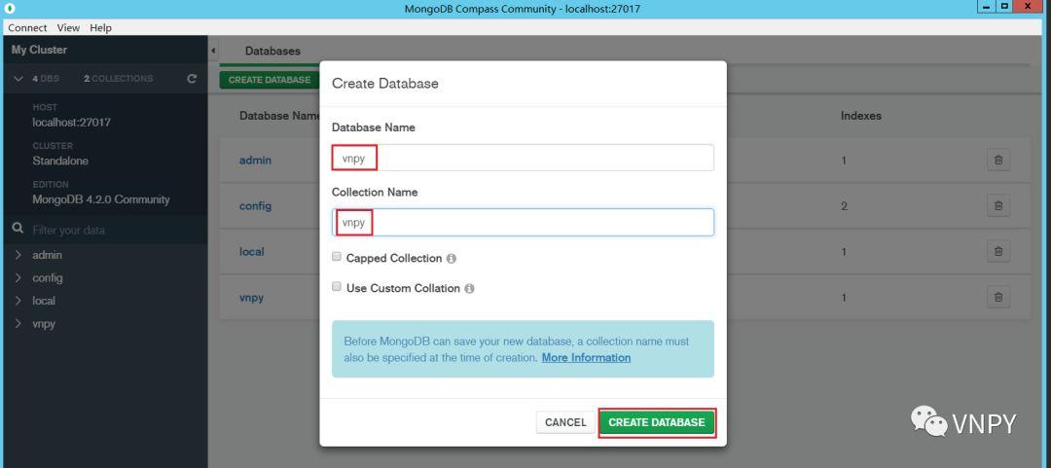Minimize the Compass window

[x=985, y=6]
